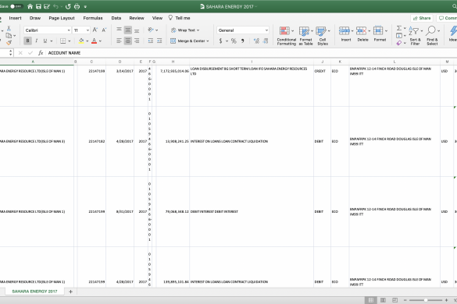
Task: Click the percent style icon
Action: pyautogui.click(x=234, y=41)
